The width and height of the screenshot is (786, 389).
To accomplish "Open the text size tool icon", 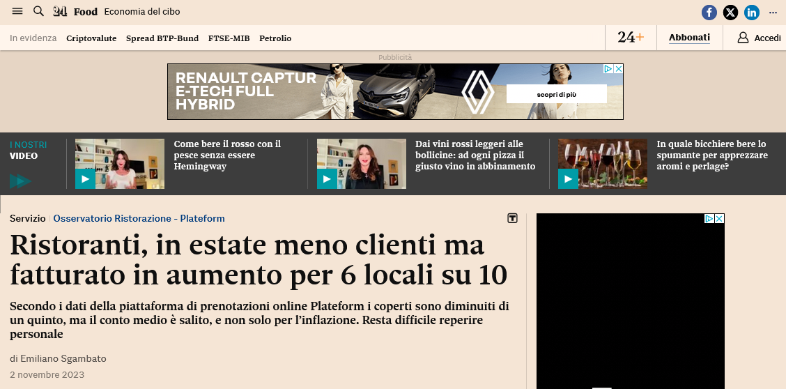I will click(512, 219).
